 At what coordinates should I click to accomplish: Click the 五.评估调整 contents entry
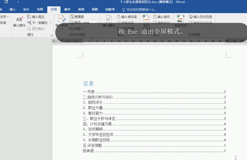(154, 145)
